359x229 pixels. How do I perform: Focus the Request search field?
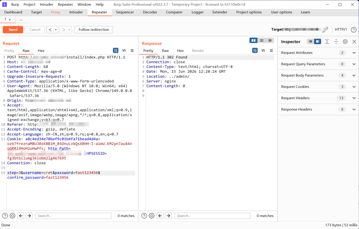73,216
